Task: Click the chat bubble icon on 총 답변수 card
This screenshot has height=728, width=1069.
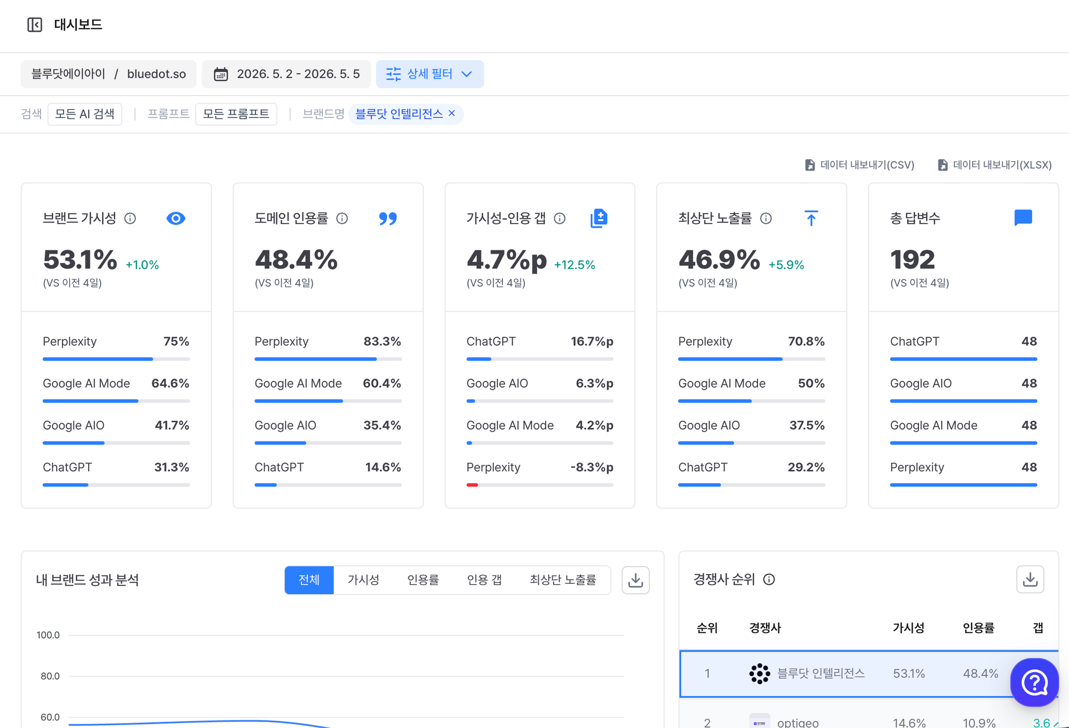Action: point(1023,218)
